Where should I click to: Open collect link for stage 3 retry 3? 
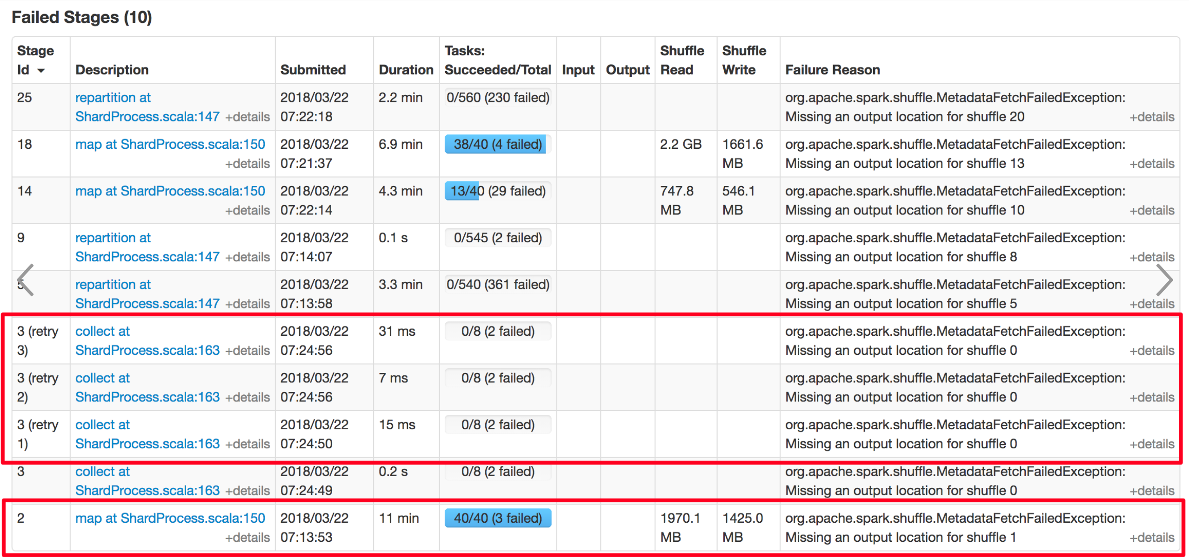[102, 331]
